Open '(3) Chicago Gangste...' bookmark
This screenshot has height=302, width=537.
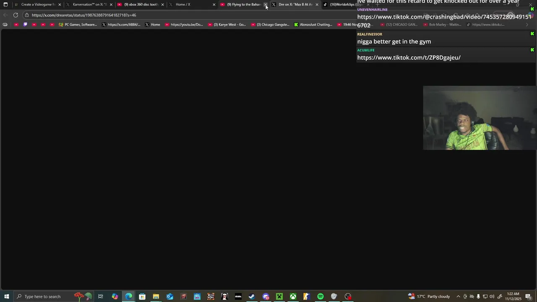[x=270, y=25]
